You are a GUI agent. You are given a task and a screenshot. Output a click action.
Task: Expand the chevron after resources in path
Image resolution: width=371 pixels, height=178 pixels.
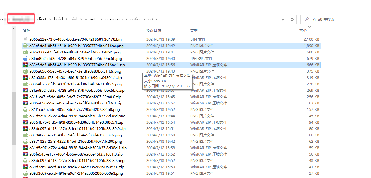pyautogui.click(x=126, y=19)
